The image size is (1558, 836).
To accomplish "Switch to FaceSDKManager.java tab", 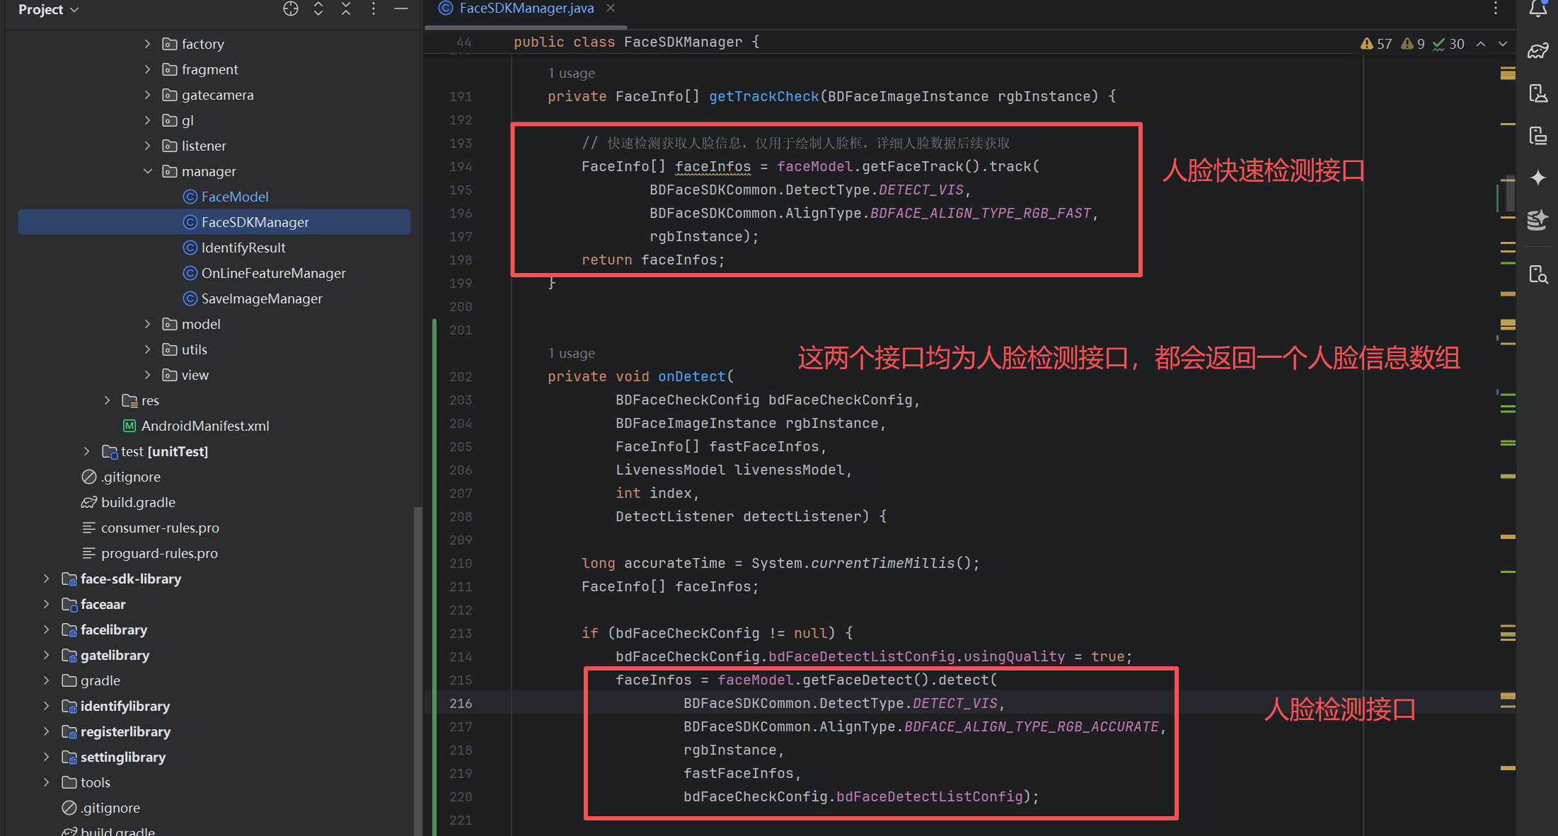I will [x=526, y=8].
